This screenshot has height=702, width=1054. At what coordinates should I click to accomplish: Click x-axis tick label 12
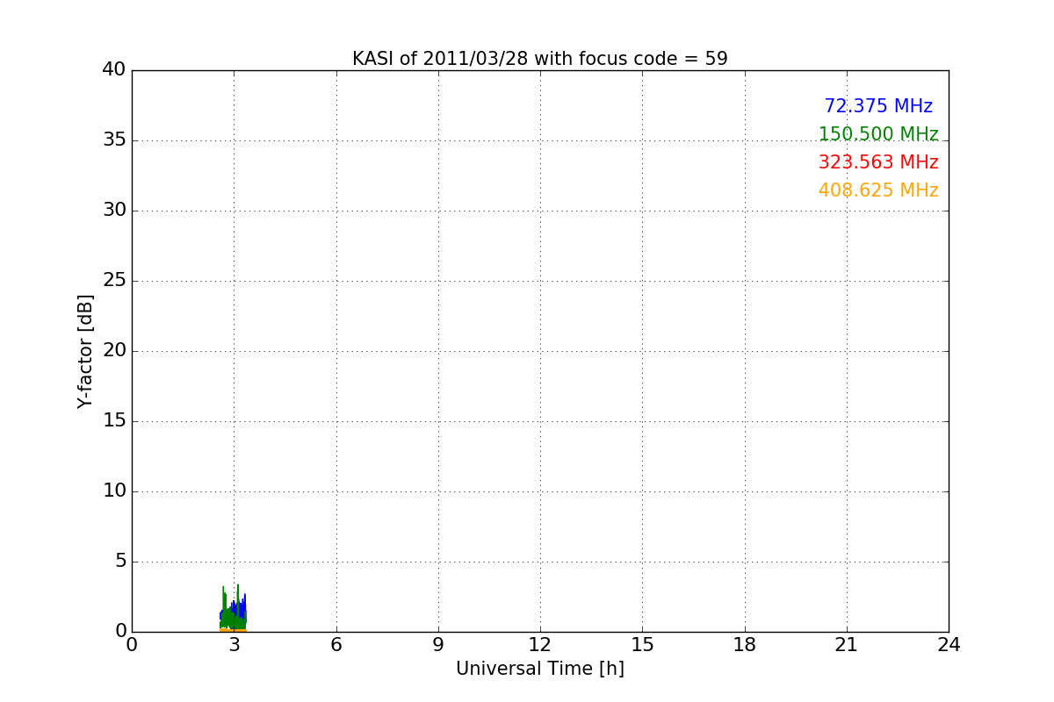pos(540,645)
